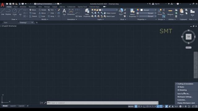
Task: Click the Stretch tool
Action: (x=33, y=16)
